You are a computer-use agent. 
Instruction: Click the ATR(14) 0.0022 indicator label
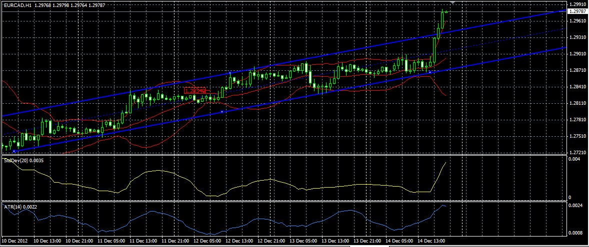(19, 206)
